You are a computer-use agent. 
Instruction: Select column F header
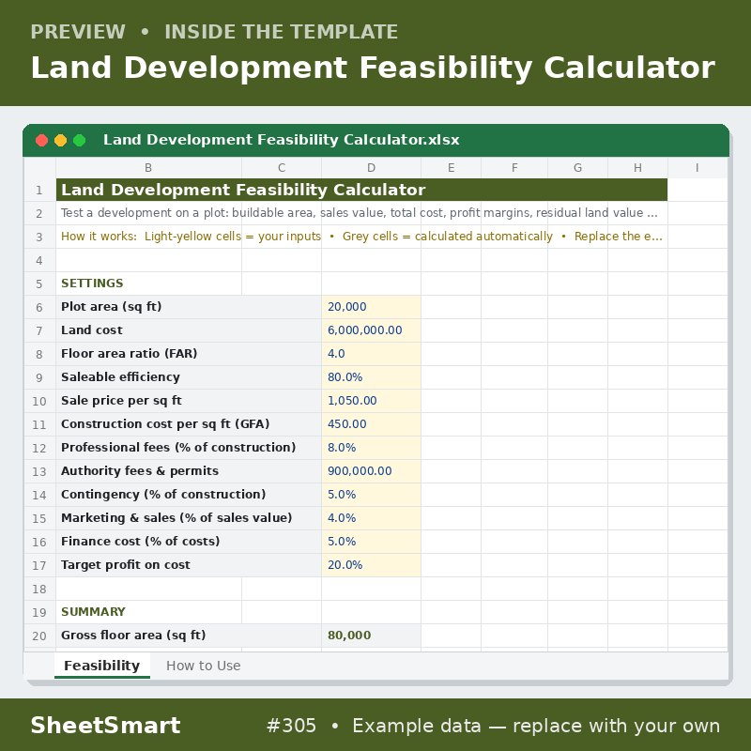(x=514, y=168)
